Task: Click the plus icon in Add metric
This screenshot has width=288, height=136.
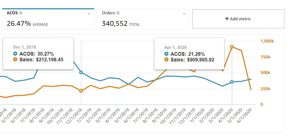Action: click(x=227, y=19)
